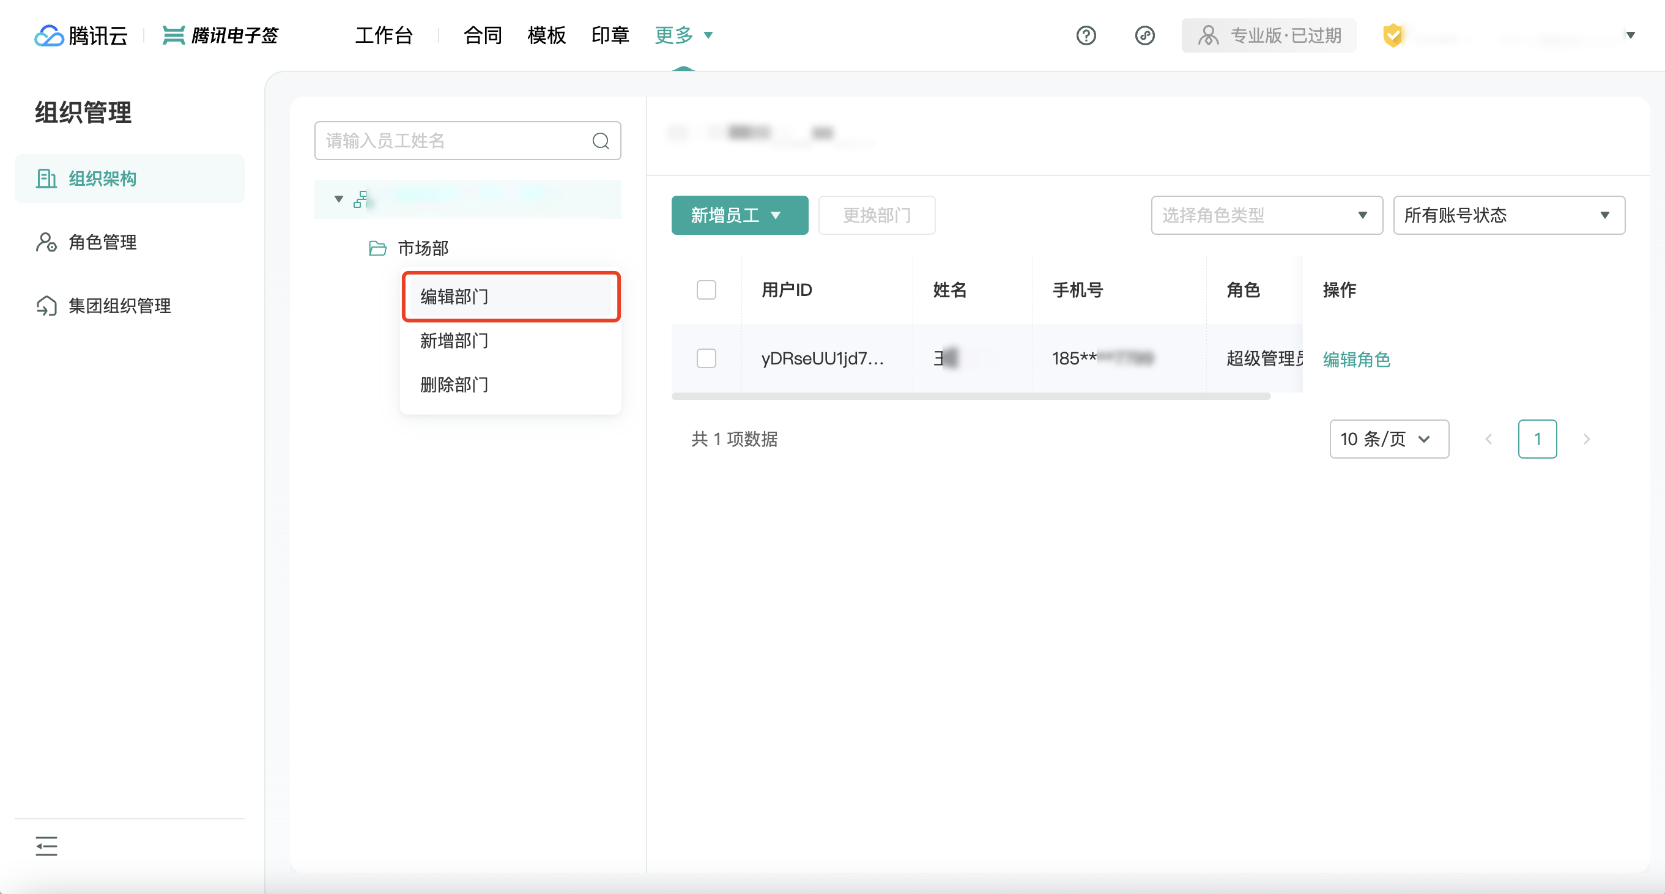Open the account dropdown arrow at top right
This screenshot has width=1665, height=894.
point(1630,35)
